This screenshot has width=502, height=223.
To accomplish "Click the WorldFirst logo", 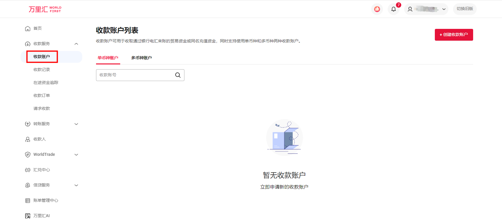I will click(45, 9).
